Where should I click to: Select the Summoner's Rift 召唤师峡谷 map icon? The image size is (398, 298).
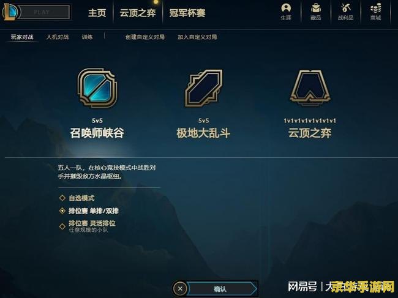[97, 88]
